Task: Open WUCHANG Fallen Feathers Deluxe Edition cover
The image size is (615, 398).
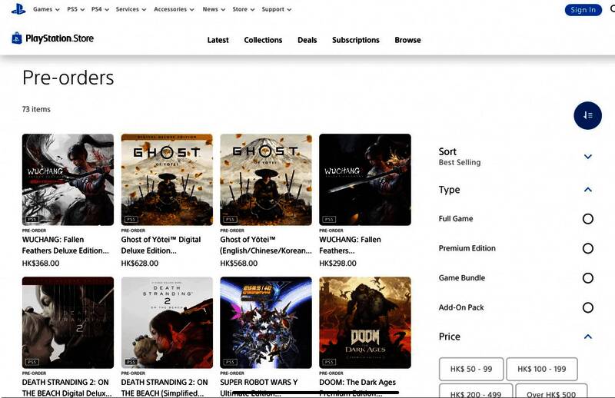Action: [x=68, y=179]
